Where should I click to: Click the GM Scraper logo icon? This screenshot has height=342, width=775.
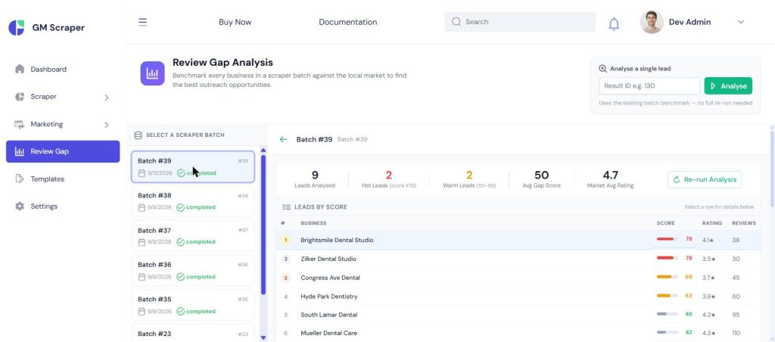click(x=17, y=28)
